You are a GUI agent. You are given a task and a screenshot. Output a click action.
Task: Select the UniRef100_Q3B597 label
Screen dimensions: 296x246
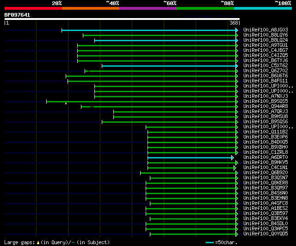tap(265, 214)
